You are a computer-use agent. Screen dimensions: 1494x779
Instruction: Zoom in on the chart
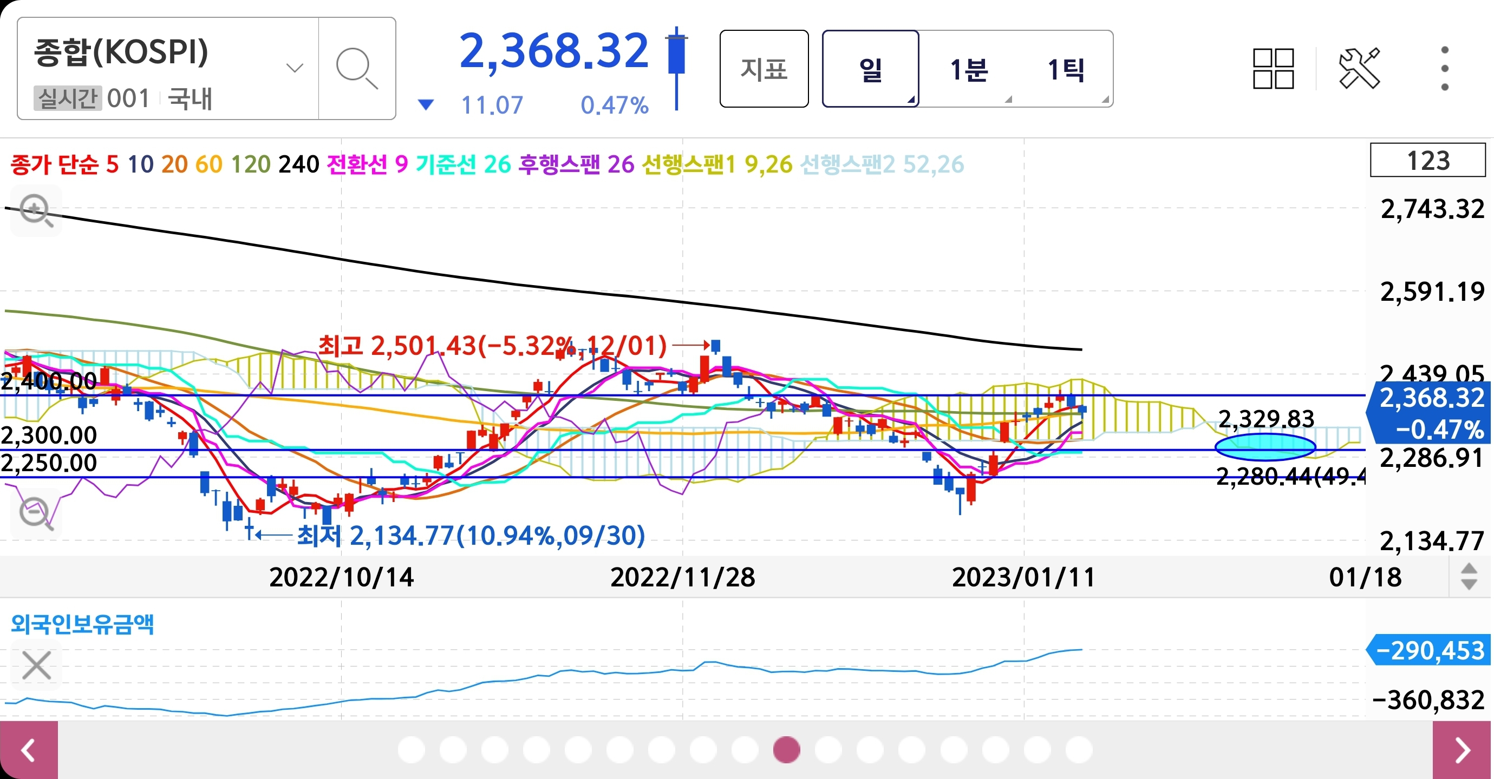(36, 211)
